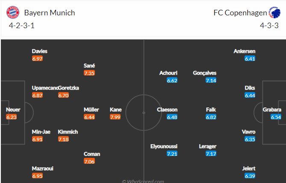Select Elyounoussi's 7.21 rating badge

[172, 154]
